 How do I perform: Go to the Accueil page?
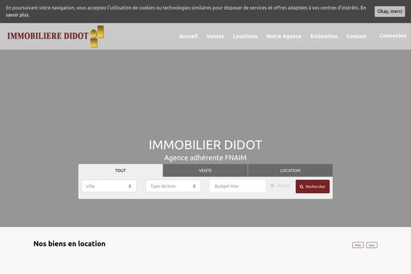coord(188,36)
